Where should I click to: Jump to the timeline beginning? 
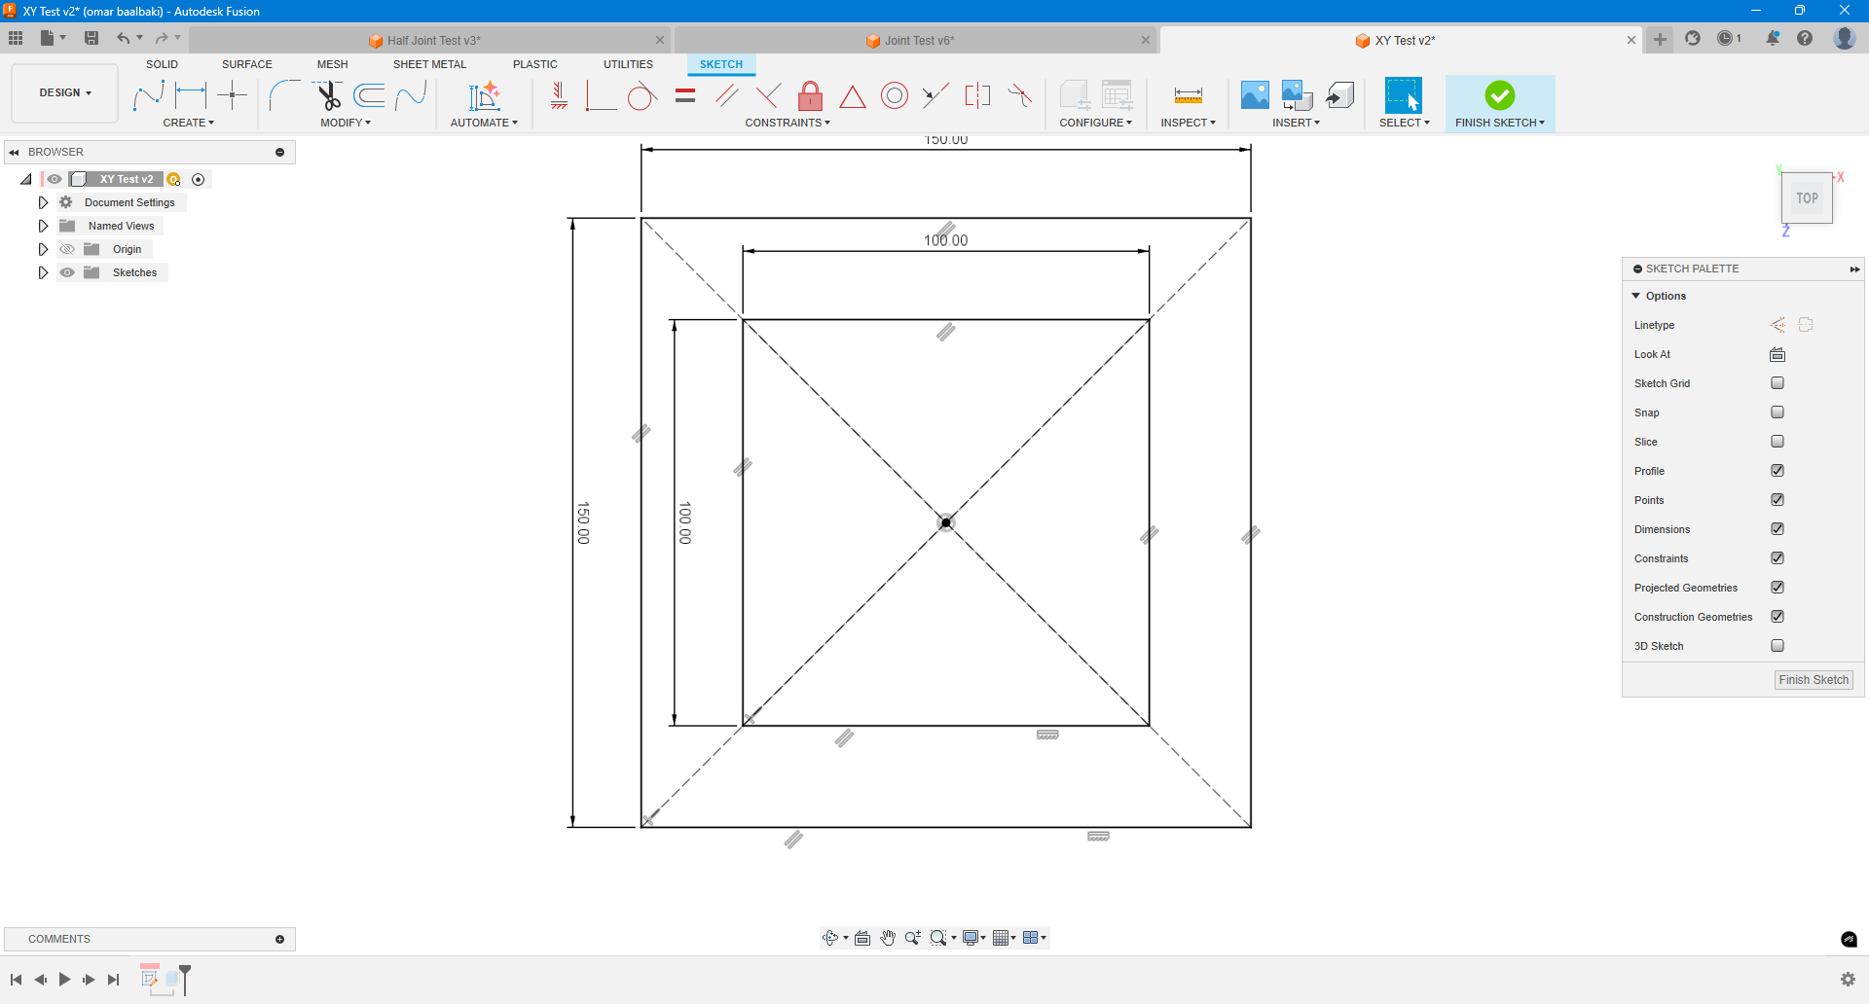pos(17,980)
